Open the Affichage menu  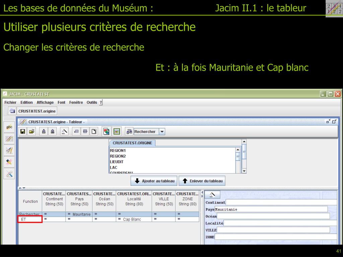coord(45,102)
